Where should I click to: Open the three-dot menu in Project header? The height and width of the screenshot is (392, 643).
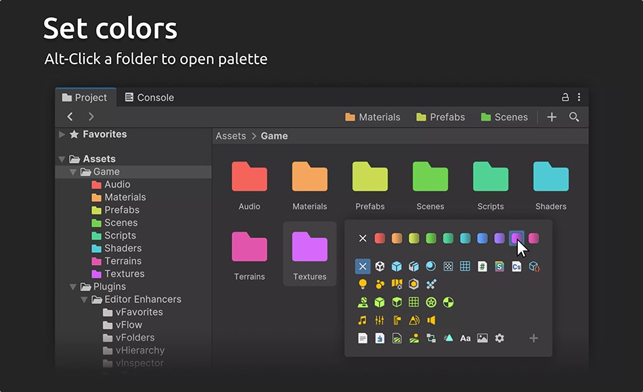579,97
